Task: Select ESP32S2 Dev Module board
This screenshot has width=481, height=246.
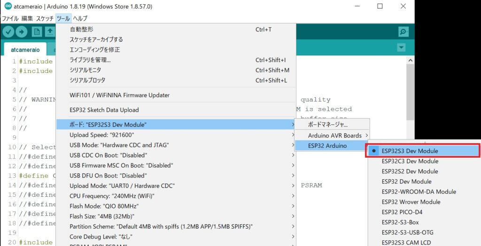Action: point(424,171)
